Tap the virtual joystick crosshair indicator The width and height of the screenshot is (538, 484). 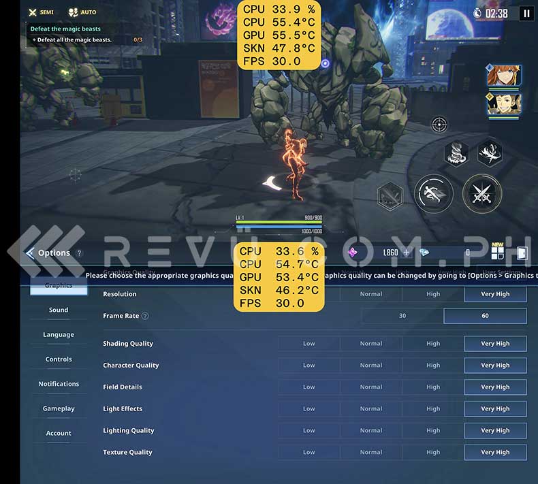pyautogui.click(x=75, y=175)
